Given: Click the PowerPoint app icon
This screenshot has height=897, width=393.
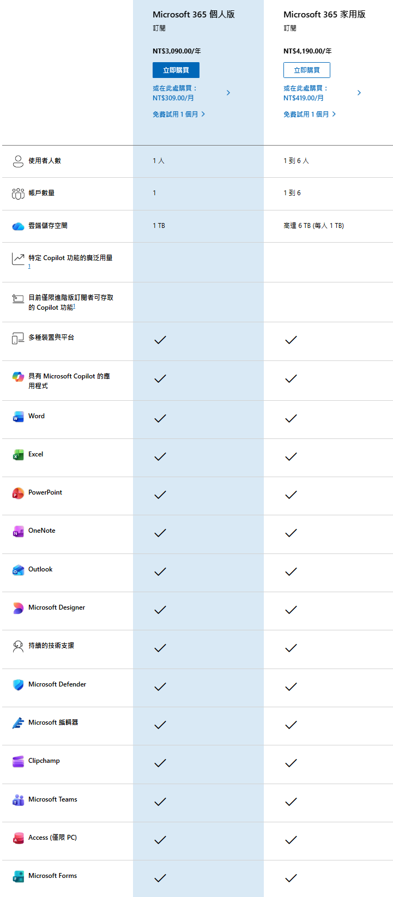Looking at the screenshot, I should point(18,493).
